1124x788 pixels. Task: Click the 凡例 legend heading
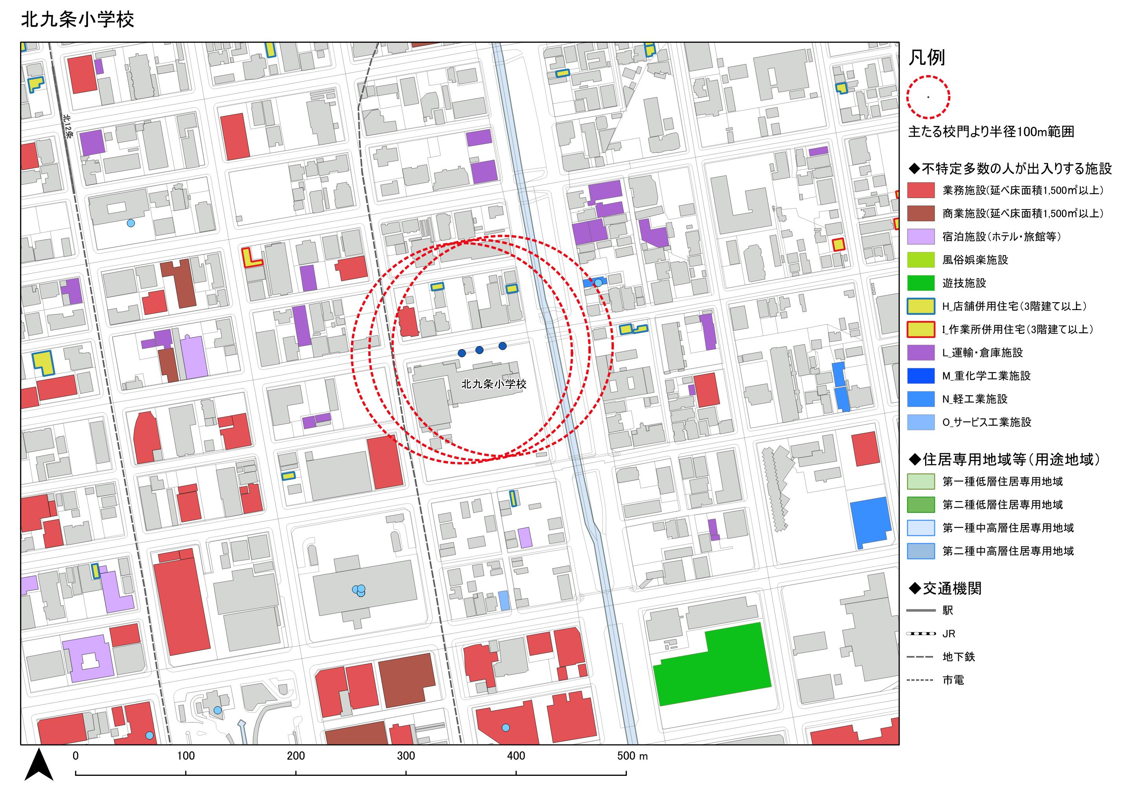927,58
